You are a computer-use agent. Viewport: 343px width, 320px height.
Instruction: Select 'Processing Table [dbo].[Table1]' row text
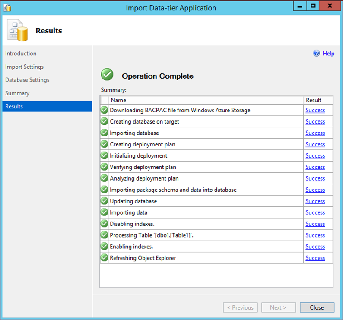(x=152, y=235)
